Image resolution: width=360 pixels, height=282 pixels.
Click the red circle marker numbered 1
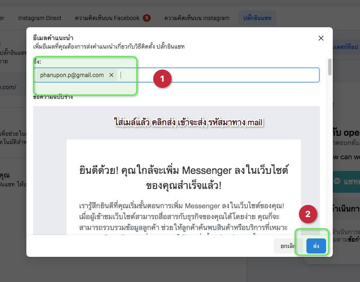[162, 78]
